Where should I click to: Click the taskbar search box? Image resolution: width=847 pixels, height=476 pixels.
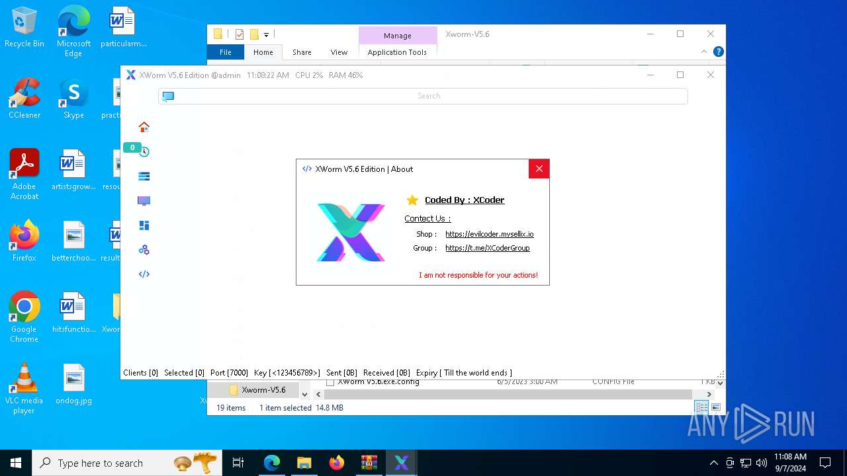[x=127, y=463]
